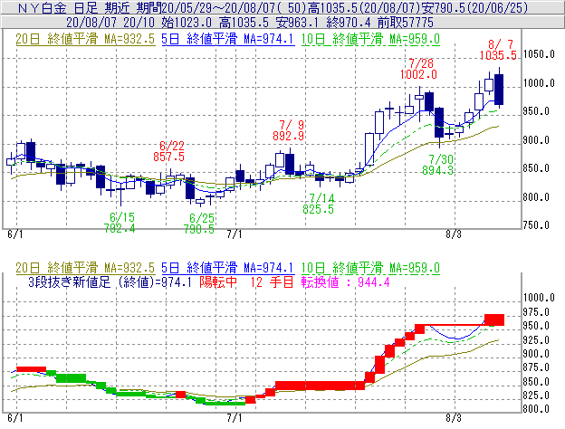Click the 3段抜き新値足 (終値)=974.1 label
The image size is (565, 429).
[110, 282]
